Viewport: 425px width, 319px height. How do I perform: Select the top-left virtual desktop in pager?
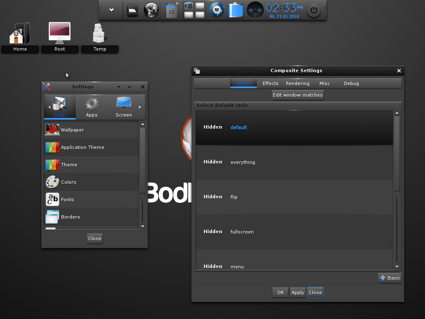(189, 5)
